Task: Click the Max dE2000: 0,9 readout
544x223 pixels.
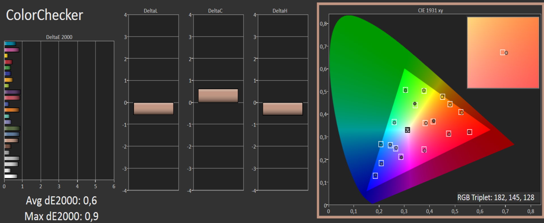Action: [61, 216]
